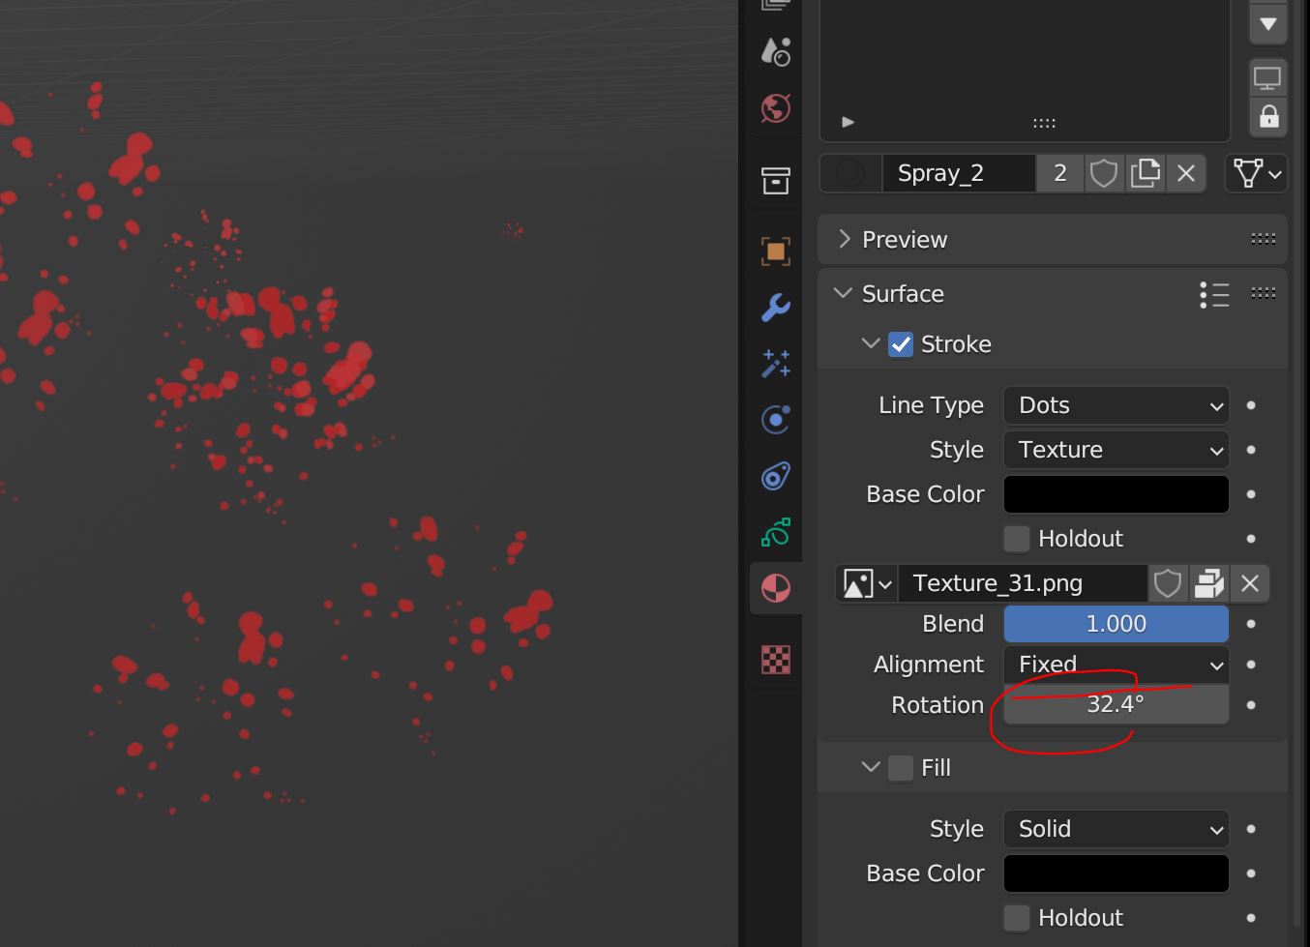Open the Physics properties tab

[x=775, y=420]
